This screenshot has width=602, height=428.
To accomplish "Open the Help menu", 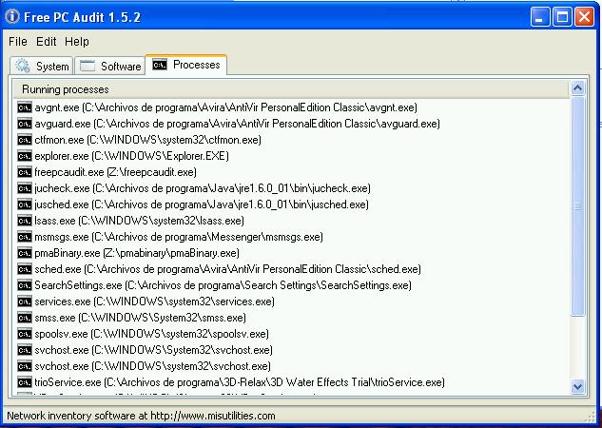I will tap(77, 42).
